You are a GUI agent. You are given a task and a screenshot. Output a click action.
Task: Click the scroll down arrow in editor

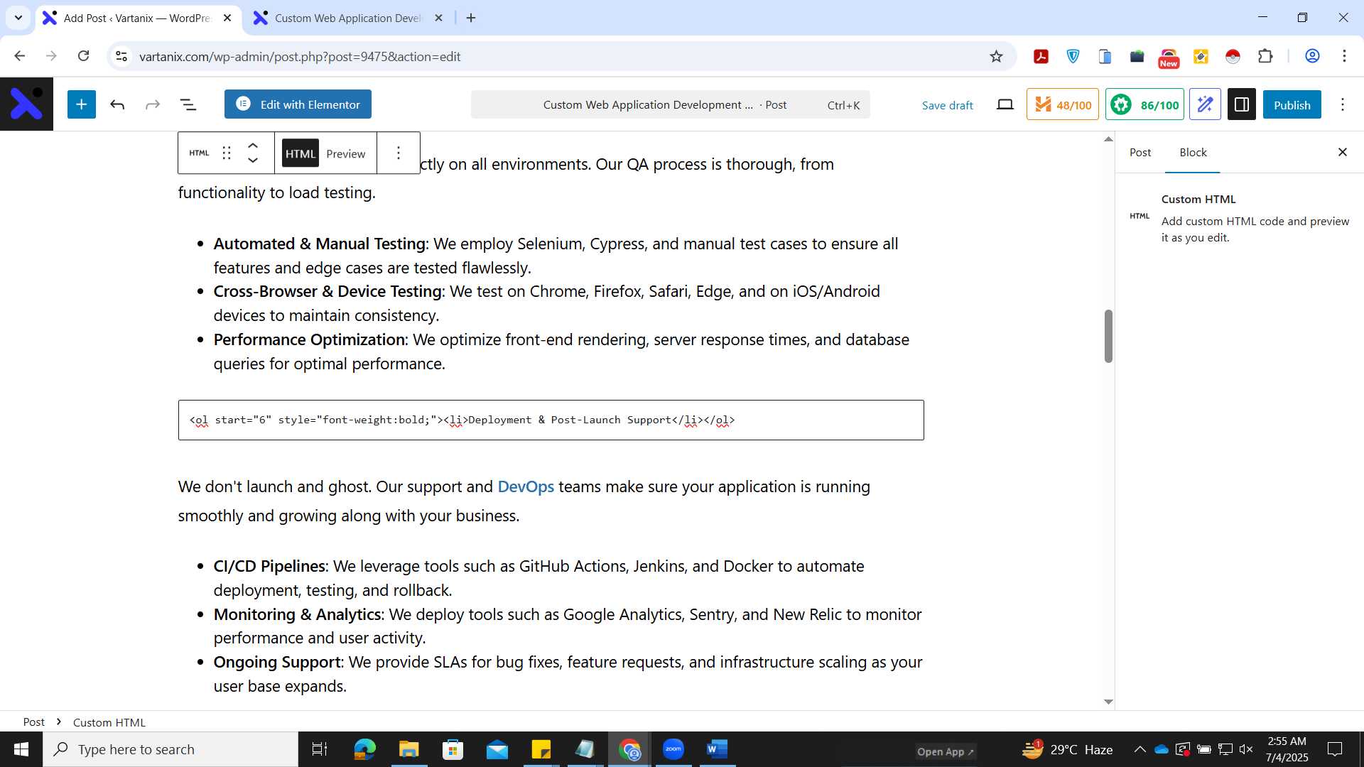click(1108, 702)
